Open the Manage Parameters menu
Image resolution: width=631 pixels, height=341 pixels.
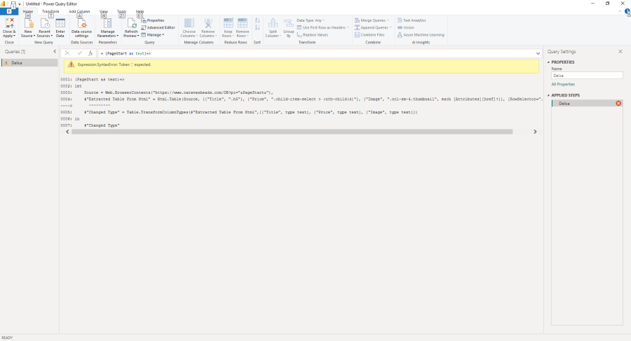point(107,27)
